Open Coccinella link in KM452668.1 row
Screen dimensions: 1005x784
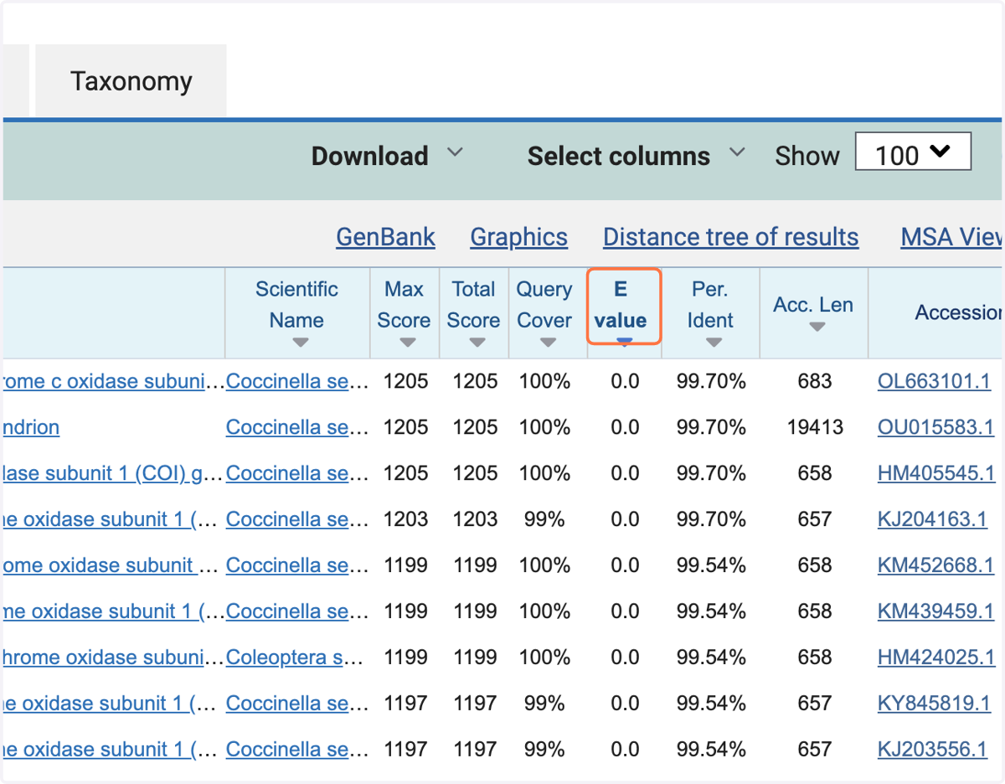[297, 565]
